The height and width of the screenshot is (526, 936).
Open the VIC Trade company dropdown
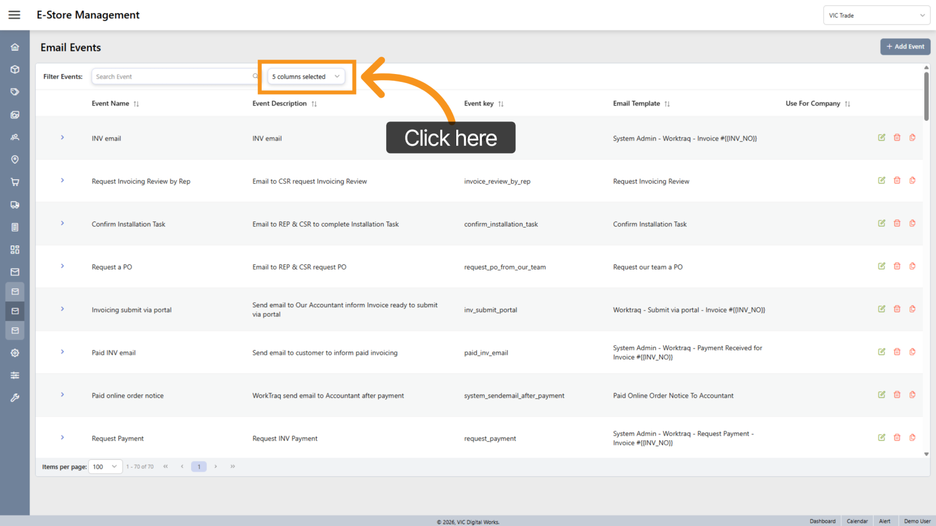coord(876,16)
